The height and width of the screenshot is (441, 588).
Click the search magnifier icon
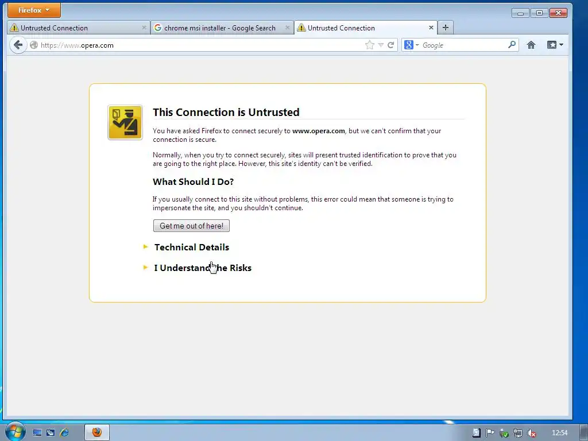coord(512,45)
